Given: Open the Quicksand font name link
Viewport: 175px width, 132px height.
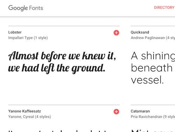Looking at the screenshot, I should [x=140, y=32].
